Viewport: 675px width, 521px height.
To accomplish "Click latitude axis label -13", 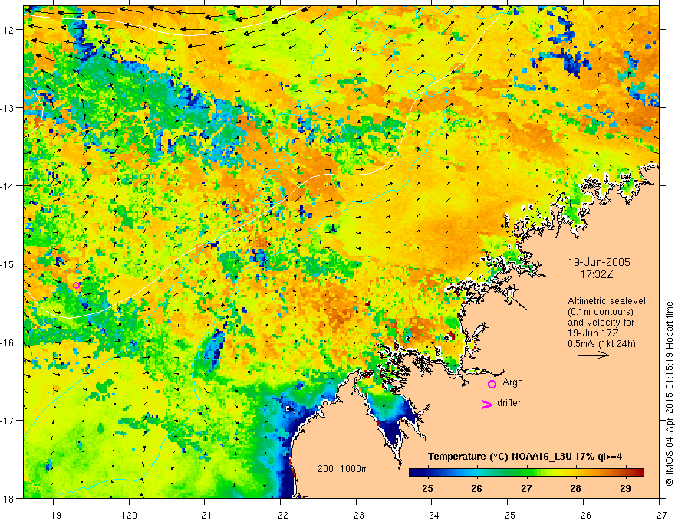I will coord(8,108).
